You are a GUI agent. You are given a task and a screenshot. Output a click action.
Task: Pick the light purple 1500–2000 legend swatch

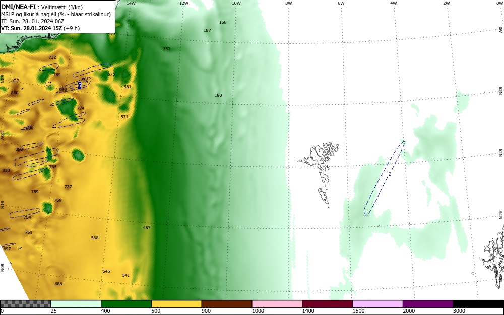[x=377, y=304]
